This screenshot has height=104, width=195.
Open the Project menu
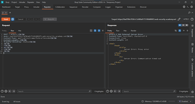(14, 2)
